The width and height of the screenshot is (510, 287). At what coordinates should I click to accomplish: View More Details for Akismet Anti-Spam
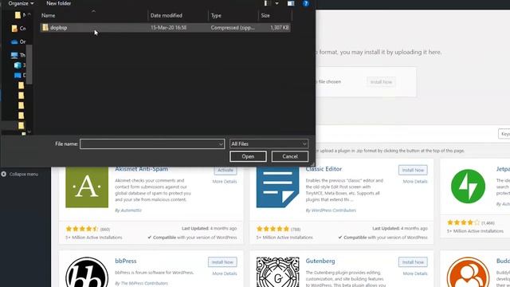tap(225, 182)
